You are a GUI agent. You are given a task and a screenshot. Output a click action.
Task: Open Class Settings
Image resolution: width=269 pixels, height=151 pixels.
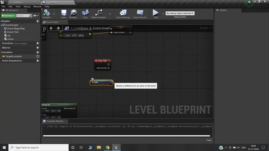[123, 14]
